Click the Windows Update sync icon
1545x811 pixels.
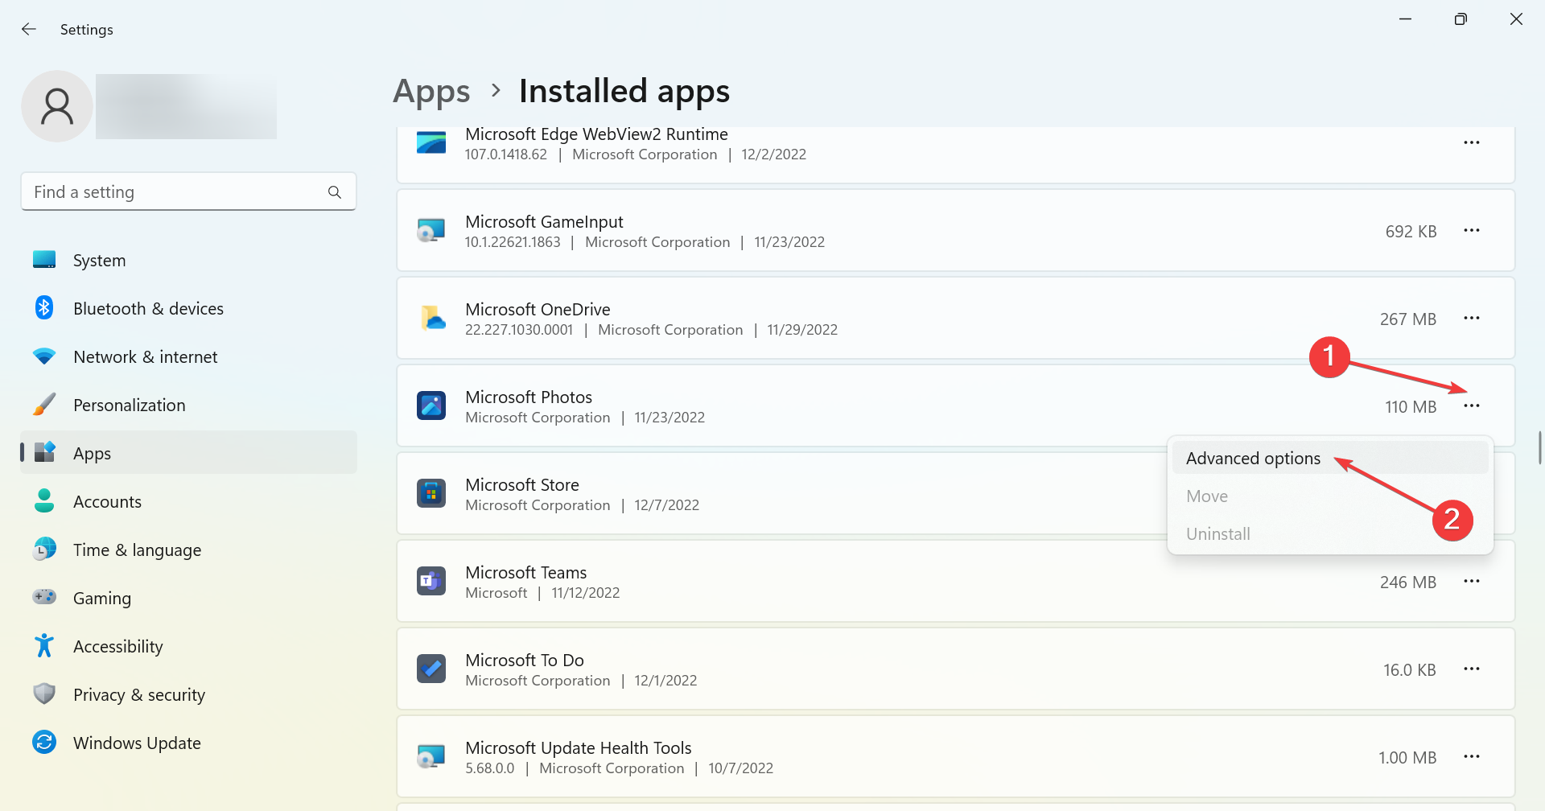[44, 742]
